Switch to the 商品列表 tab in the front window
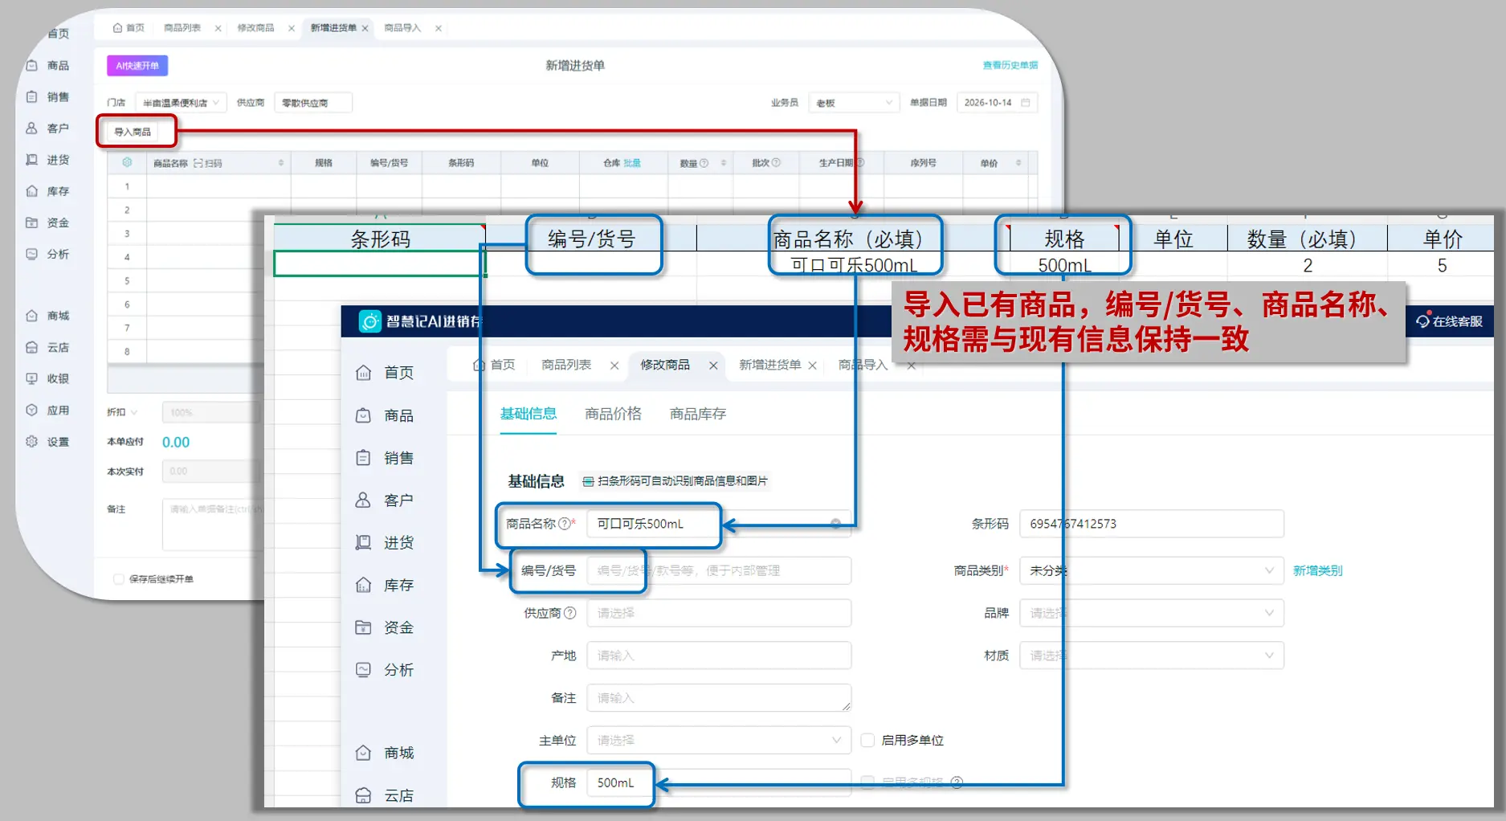Viewport: 1506px width, 821px height. [x=566, y=365]
